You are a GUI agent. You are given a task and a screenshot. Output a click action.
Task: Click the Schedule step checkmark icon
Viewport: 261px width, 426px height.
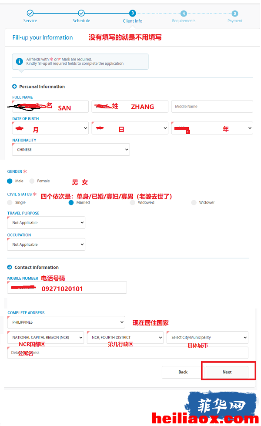(81, 13)
